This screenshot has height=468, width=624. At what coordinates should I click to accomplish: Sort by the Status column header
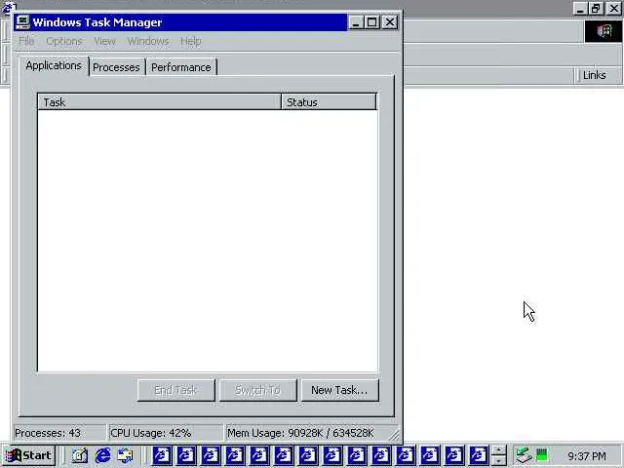(x=329, y=102)
